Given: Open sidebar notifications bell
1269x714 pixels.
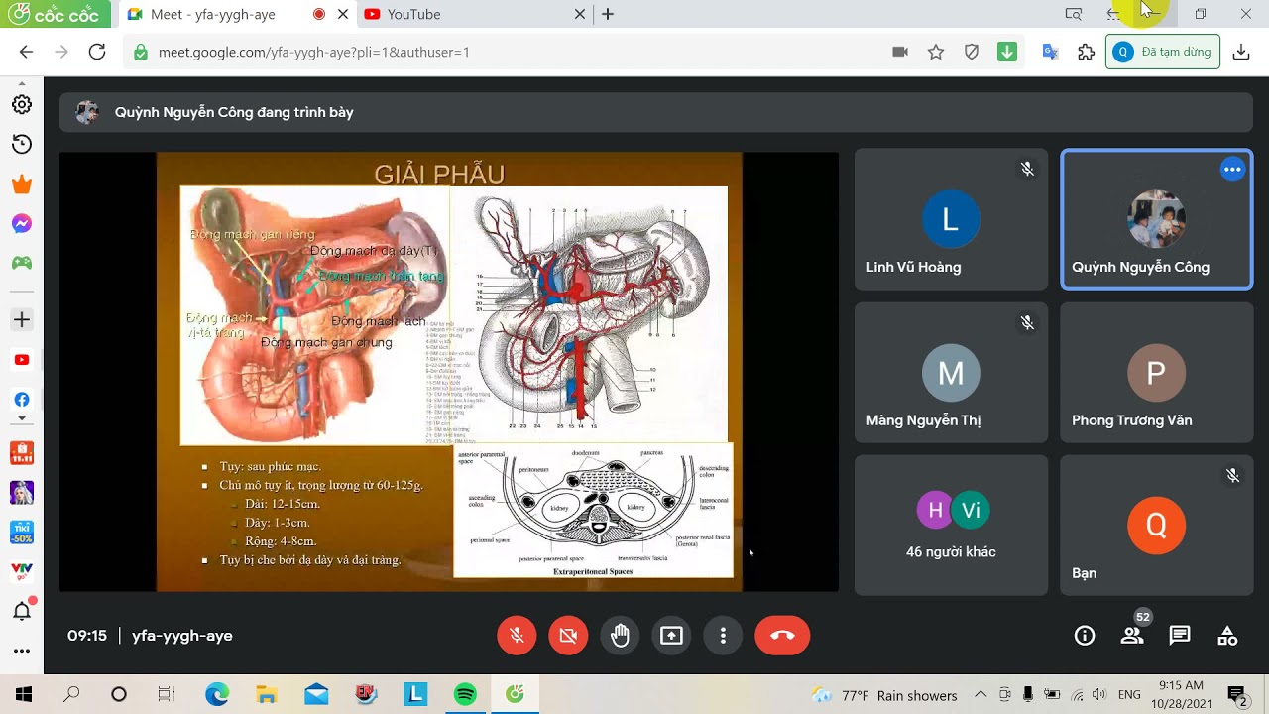Looking at the screenshot, I should 22,611.
